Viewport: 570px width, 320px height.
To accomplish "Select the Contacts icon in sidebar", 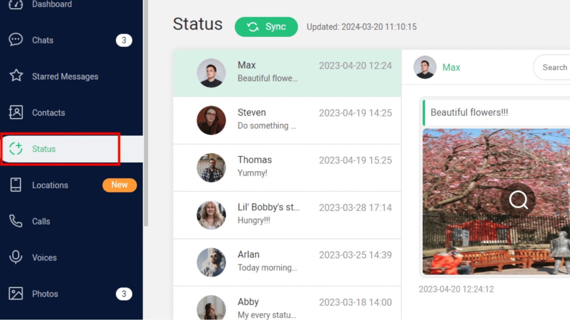I will [16, 112].
